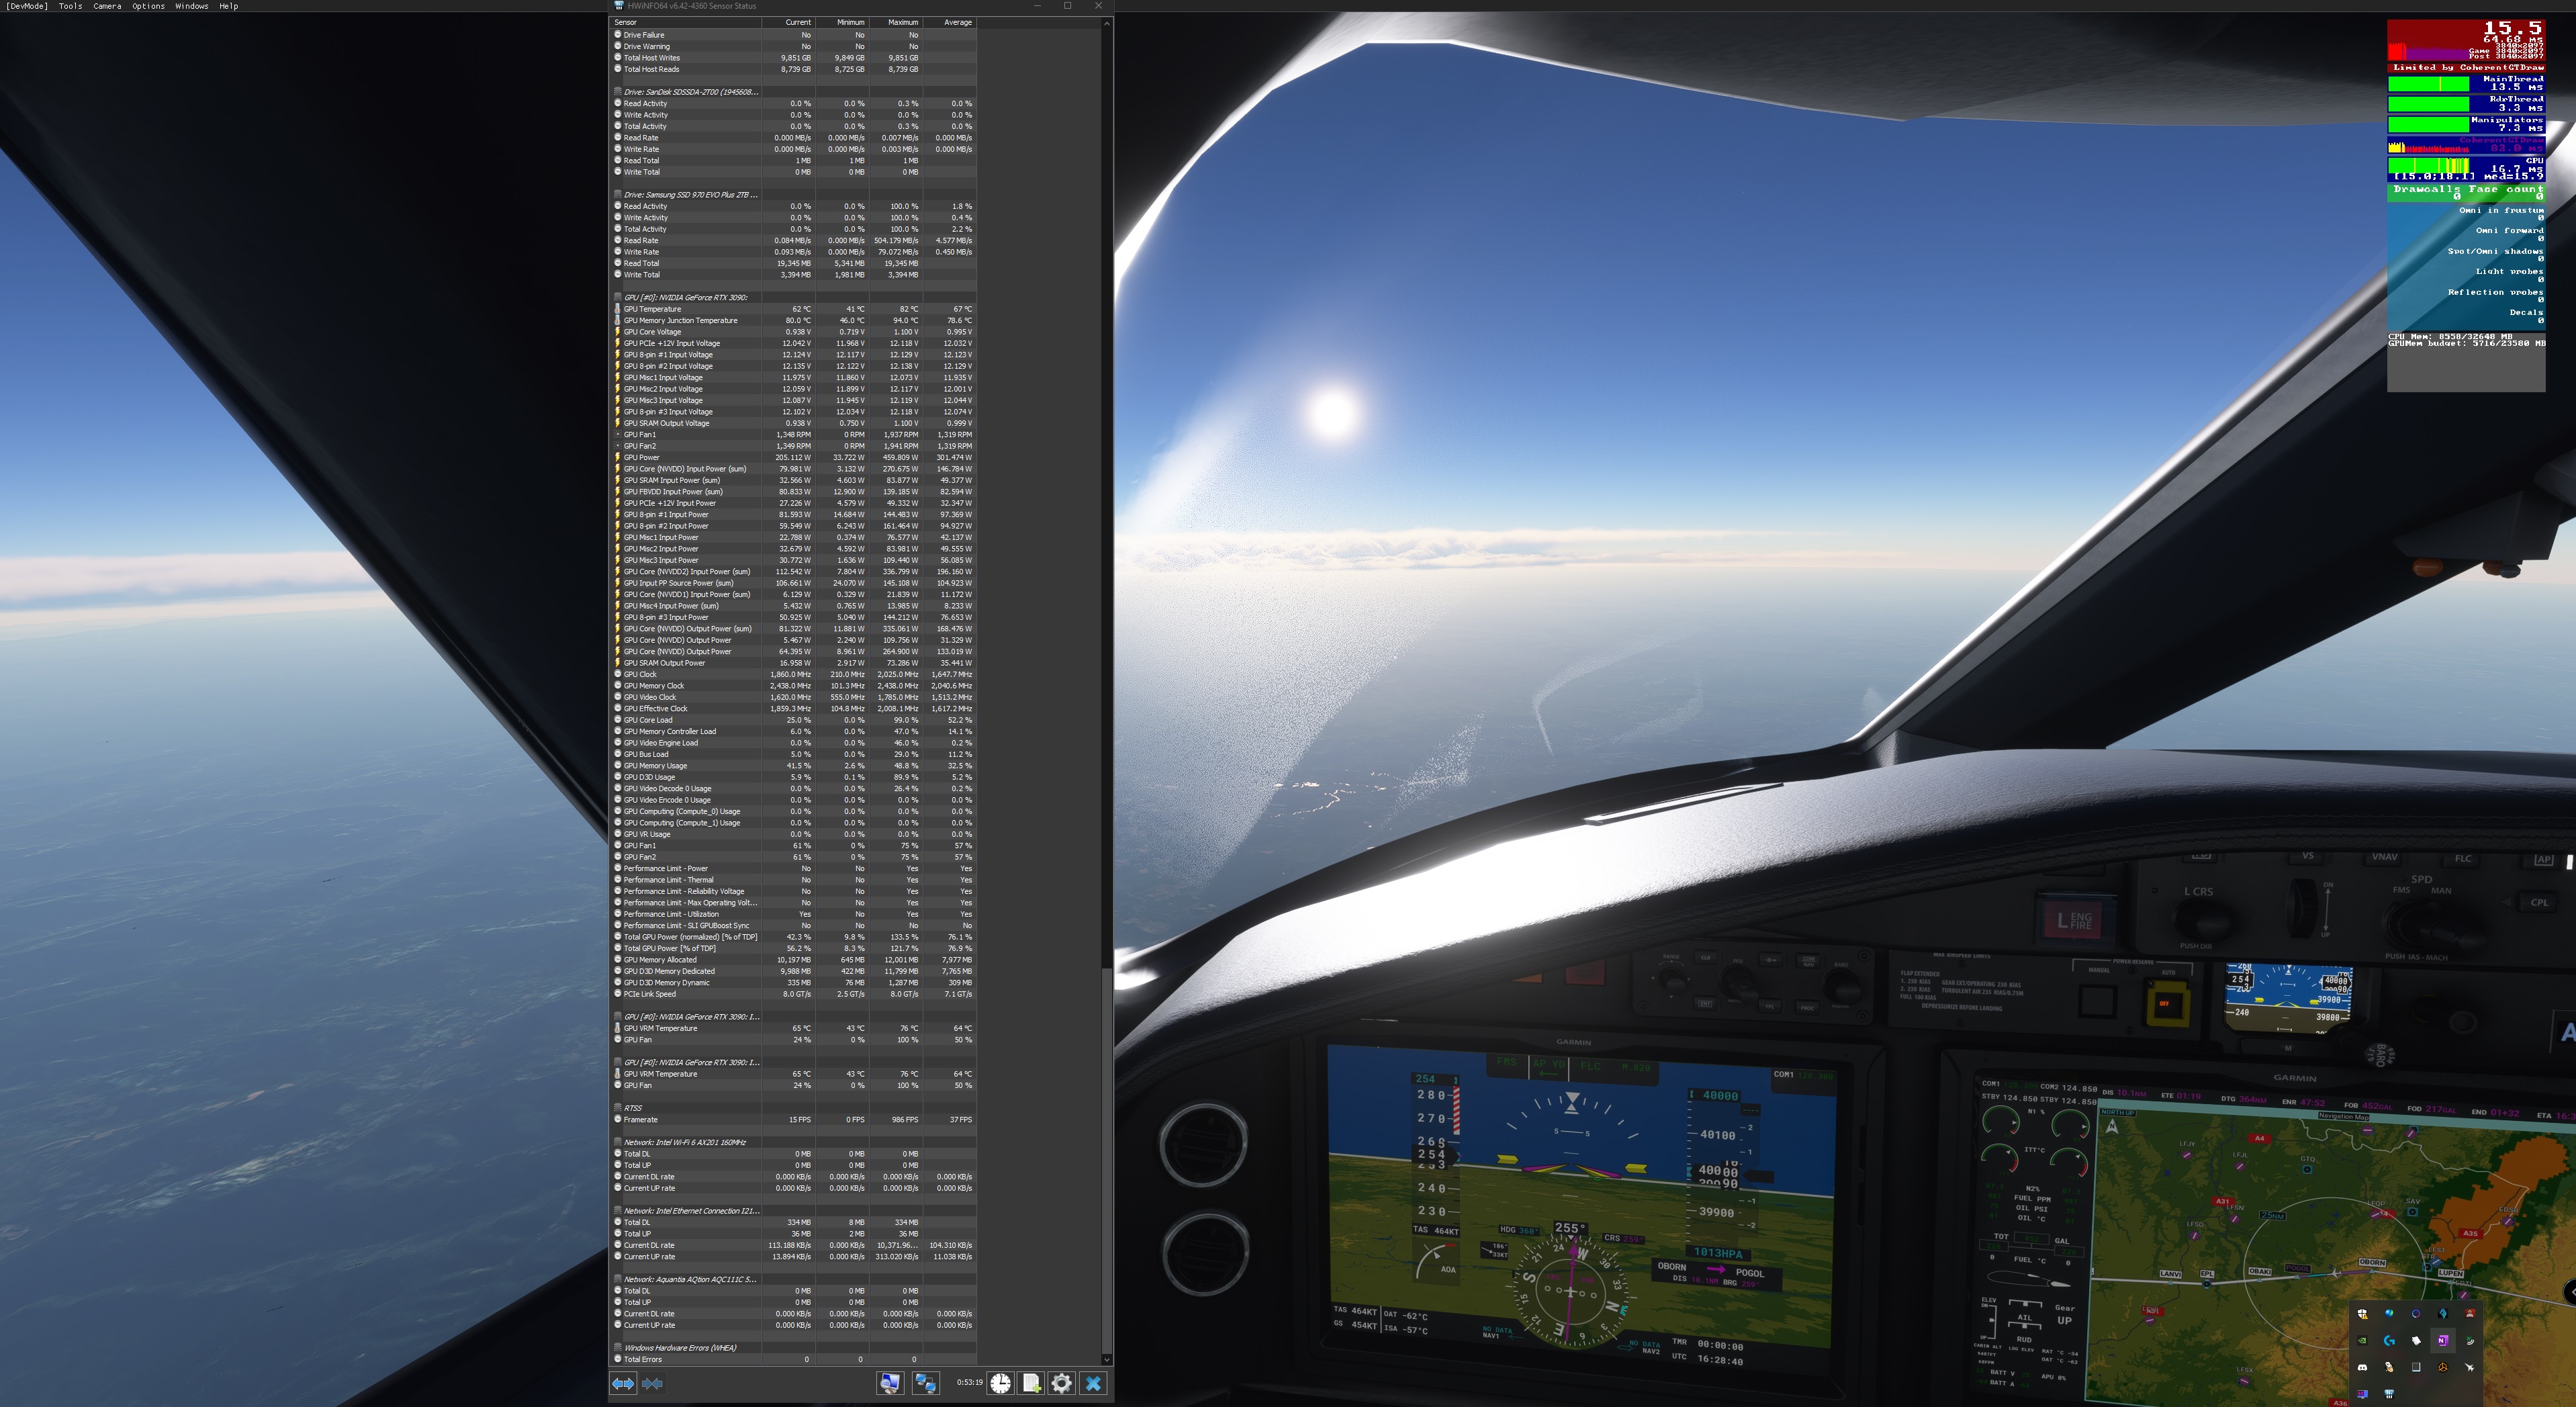Click the expand columns arrows icon in HWiNFO
Screen dimensions: 2576x1407
tap(623, 1383)
